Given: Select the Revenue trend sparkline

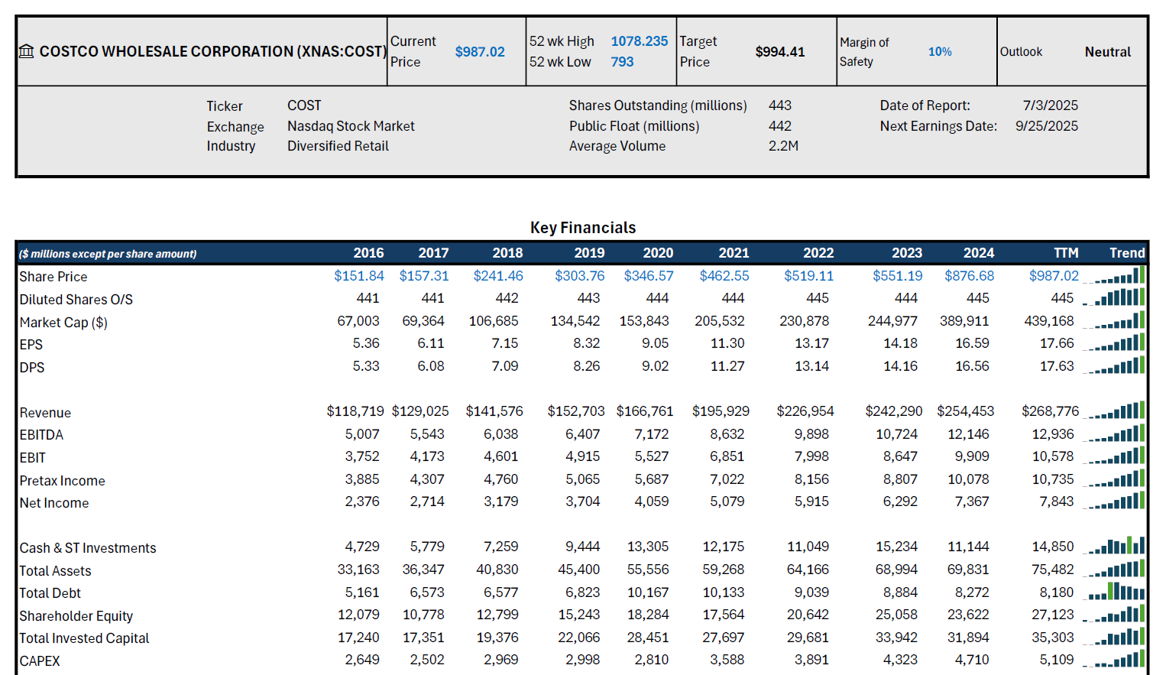Looking at the screenshot, I should (1114, 411).
